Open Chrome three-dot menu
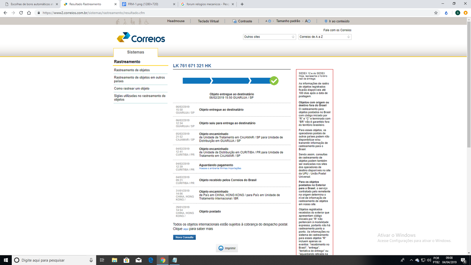 coord(466,13)
